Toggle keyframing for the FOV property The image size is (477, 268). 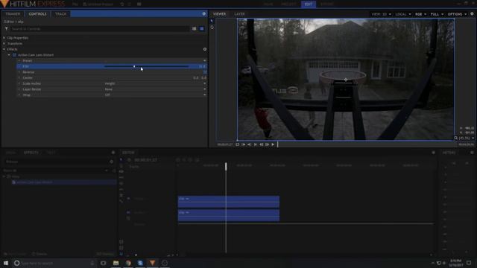tap(19, 66)
